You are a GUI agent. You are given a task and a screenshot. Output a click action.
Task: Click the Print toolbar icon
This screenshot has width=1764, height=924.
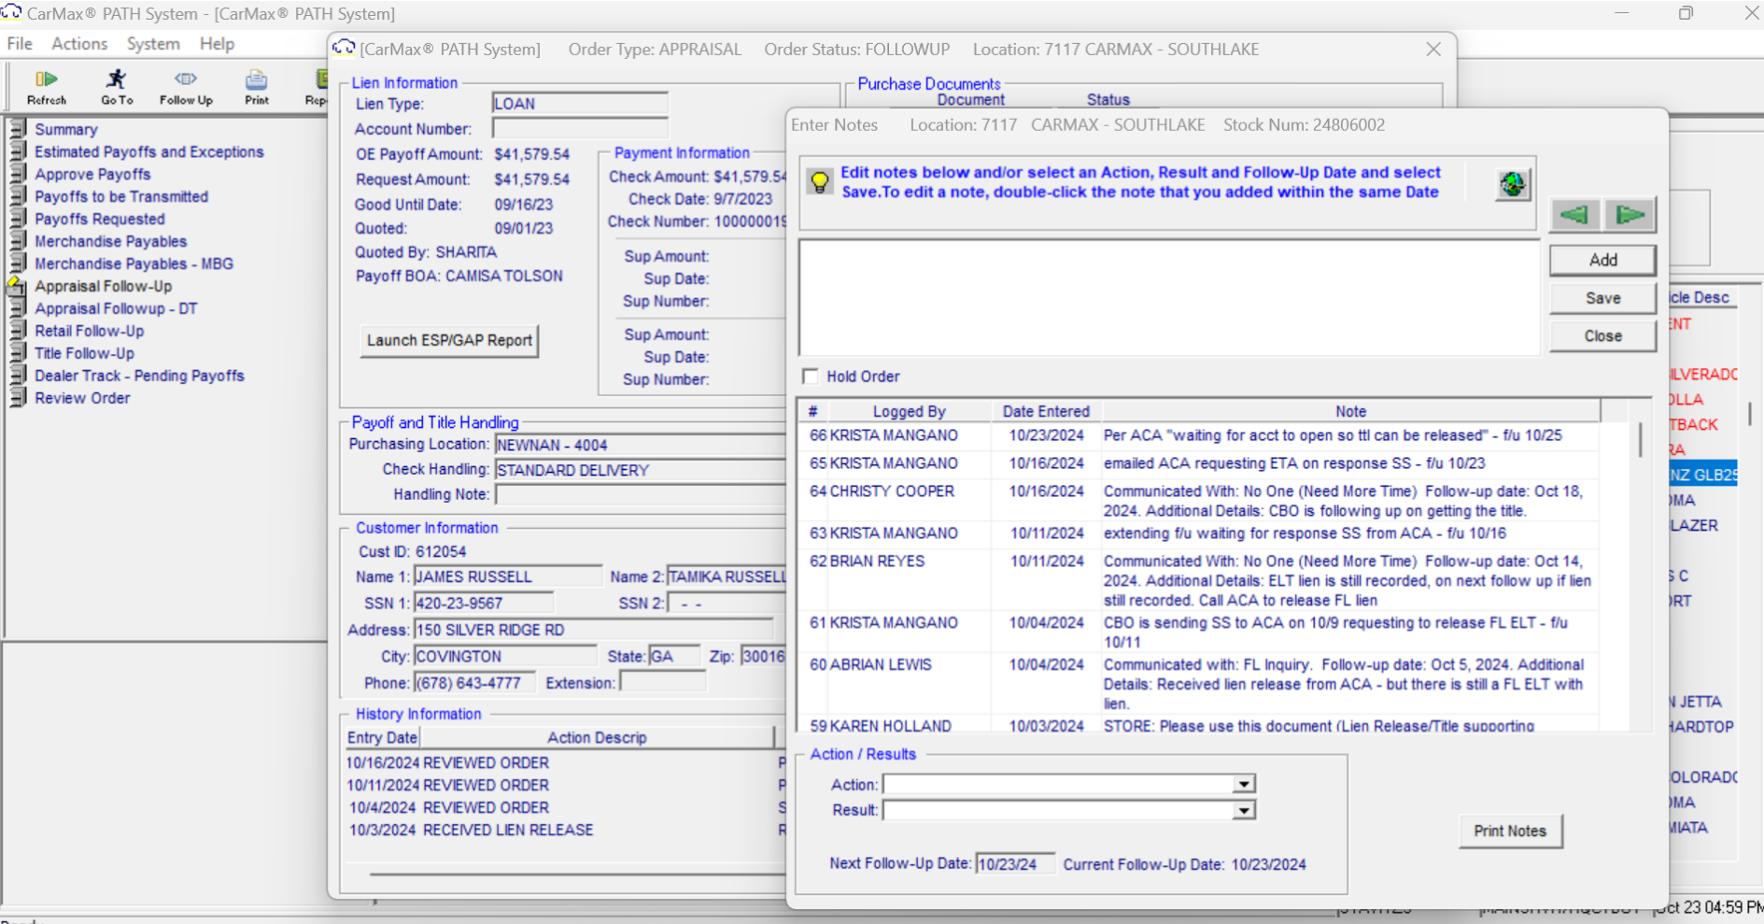coord(256,87)
